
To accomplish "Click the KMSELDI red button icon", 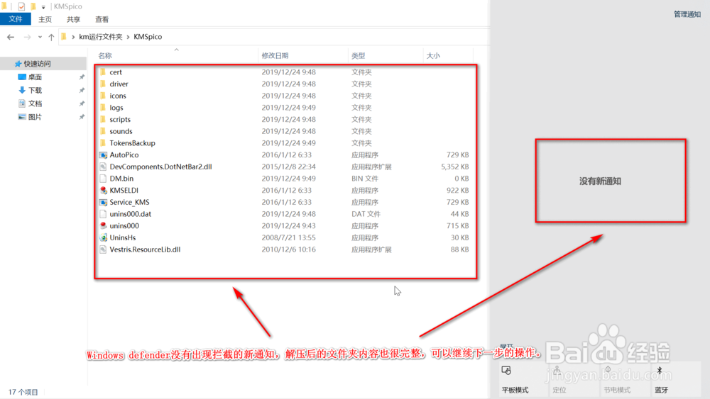I will [103, 190].
